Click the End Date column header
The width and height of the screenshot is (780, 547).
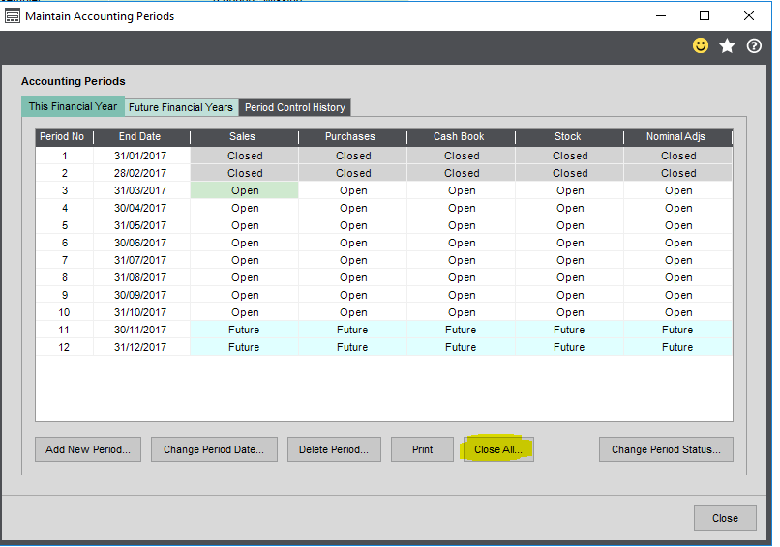pos(141,137)
